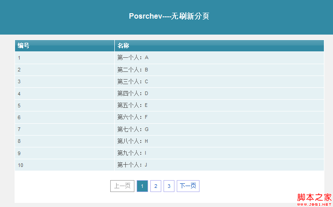Pick the row cell 第八个人：H
Screen dimensions: 333x207
pyautogui.click(x=133, y=141)
